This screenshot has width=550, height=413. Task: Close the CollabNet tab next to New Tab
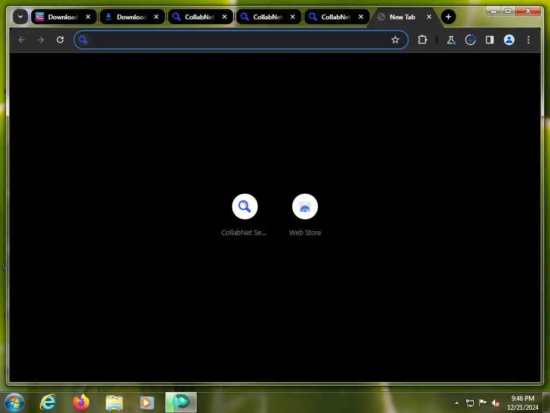pyautogui.click(x=361, y=17)
